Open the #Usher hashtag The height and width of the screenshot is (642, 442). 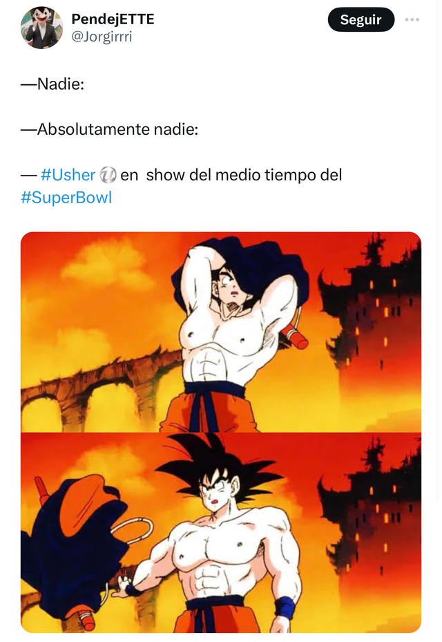click(68, 175)
